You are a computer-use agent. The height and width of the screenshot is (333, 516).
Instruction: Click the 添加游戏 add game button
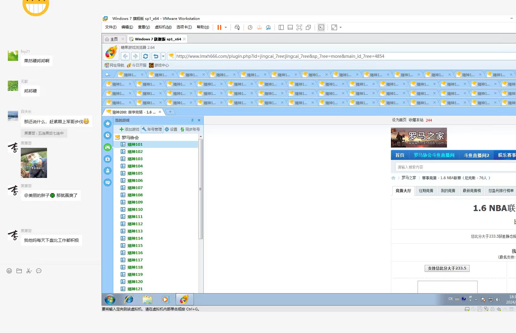129,129
